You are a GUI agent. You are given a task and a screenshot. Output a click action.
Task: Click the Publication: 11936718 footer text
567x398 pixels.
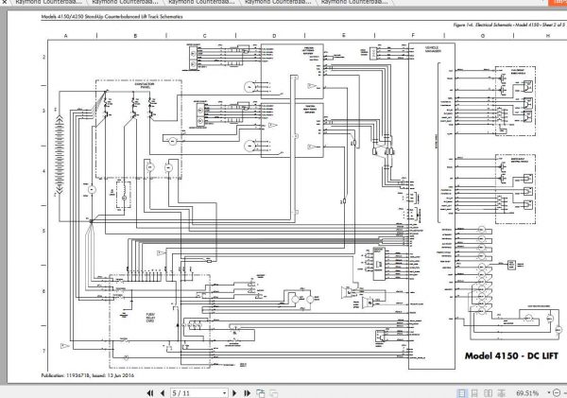pyautogui.click(x=88, y=375)
